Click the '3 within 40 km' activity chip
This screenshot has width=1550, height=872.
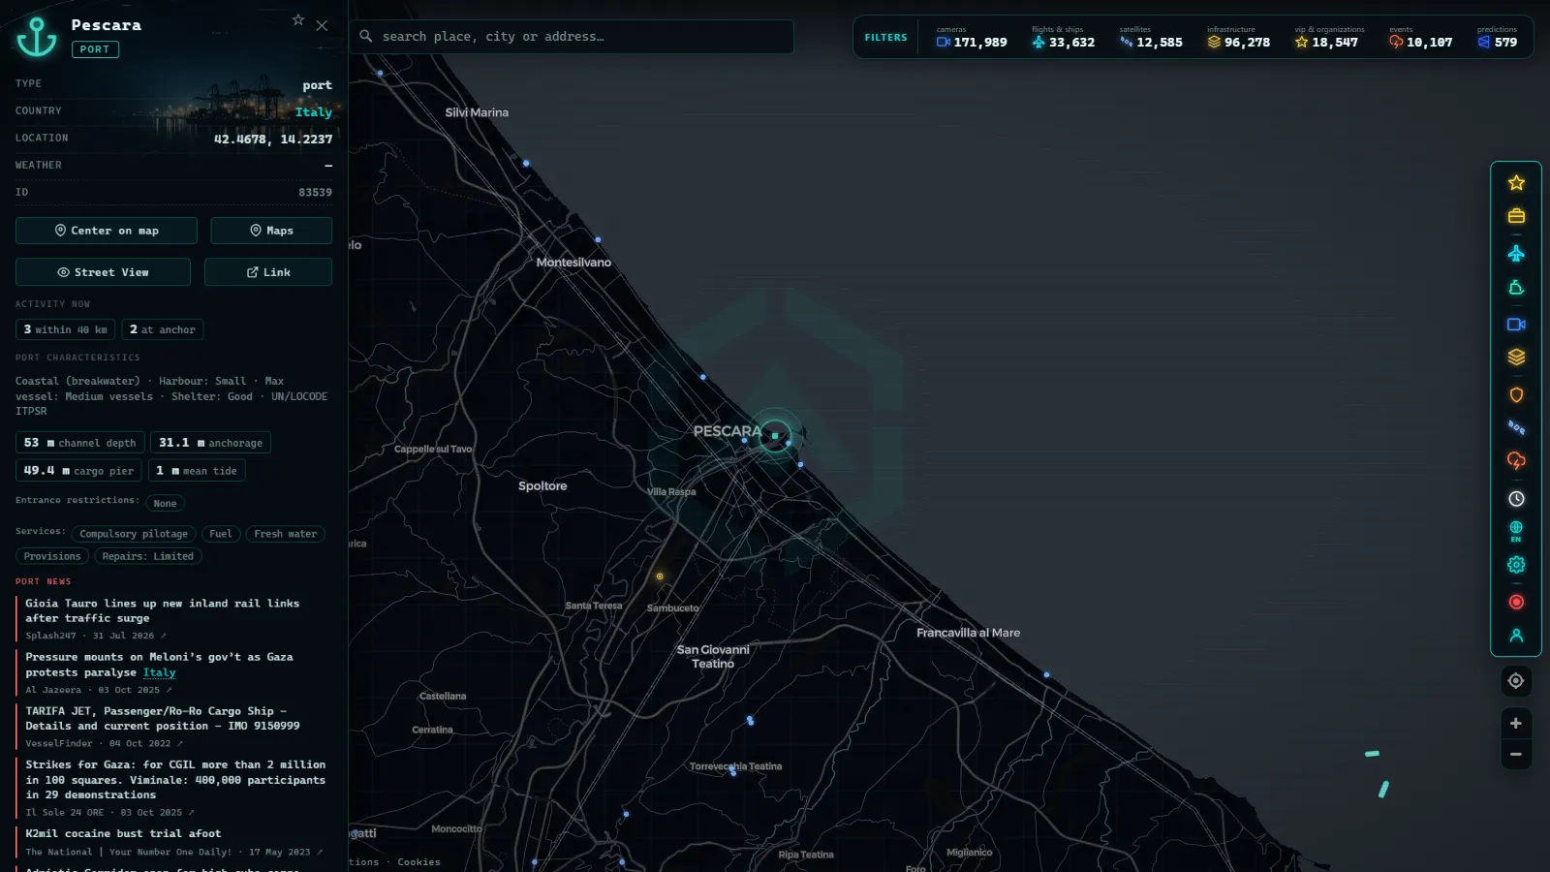[x=65, y=329]
